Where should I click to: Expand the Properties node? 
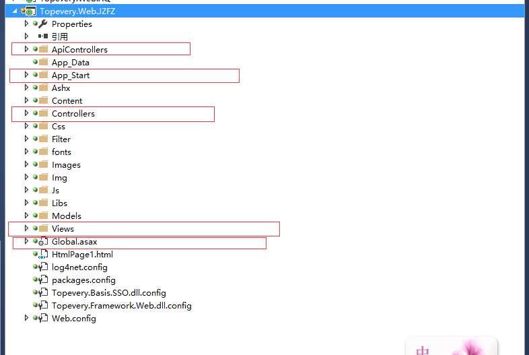(x=26, y=24)
